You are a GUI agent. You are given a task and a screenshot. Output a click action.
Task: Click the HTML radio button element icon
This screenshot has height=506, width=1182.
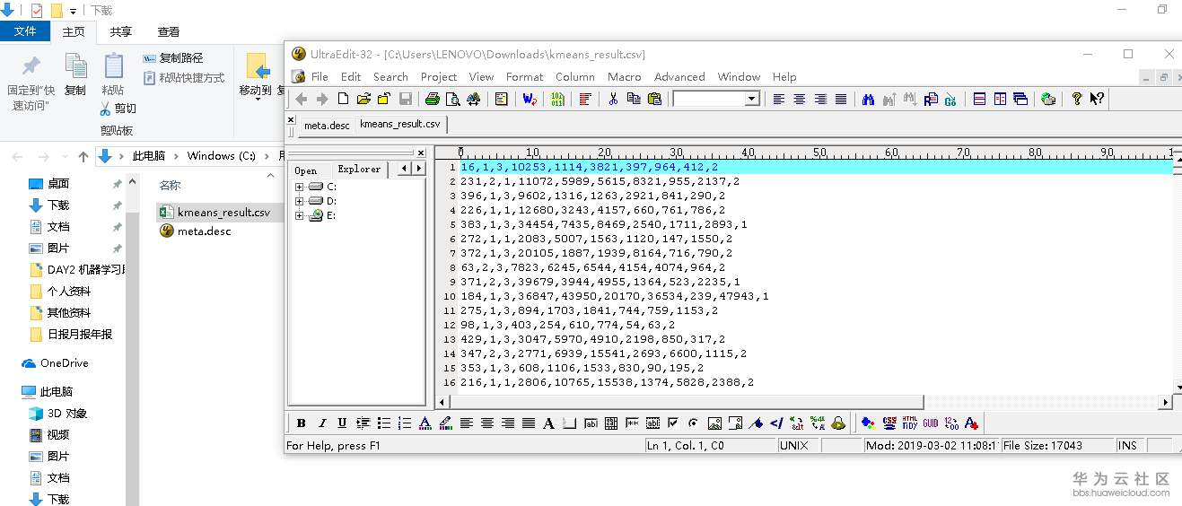point(694,423)
